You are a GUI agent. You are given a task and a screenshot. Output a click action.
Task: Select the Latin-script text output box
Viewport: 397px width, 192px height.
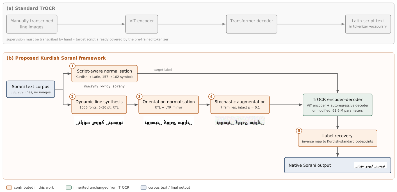click(368, 24)
